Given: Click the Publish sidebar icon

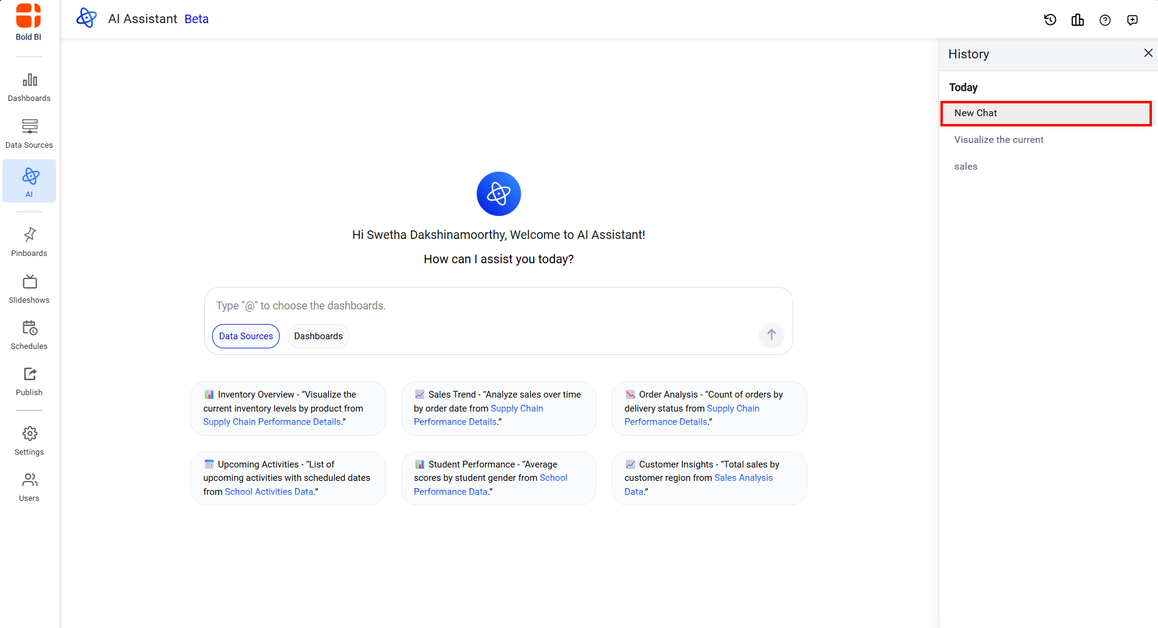Looking at the screenshot, I should 29,381.
